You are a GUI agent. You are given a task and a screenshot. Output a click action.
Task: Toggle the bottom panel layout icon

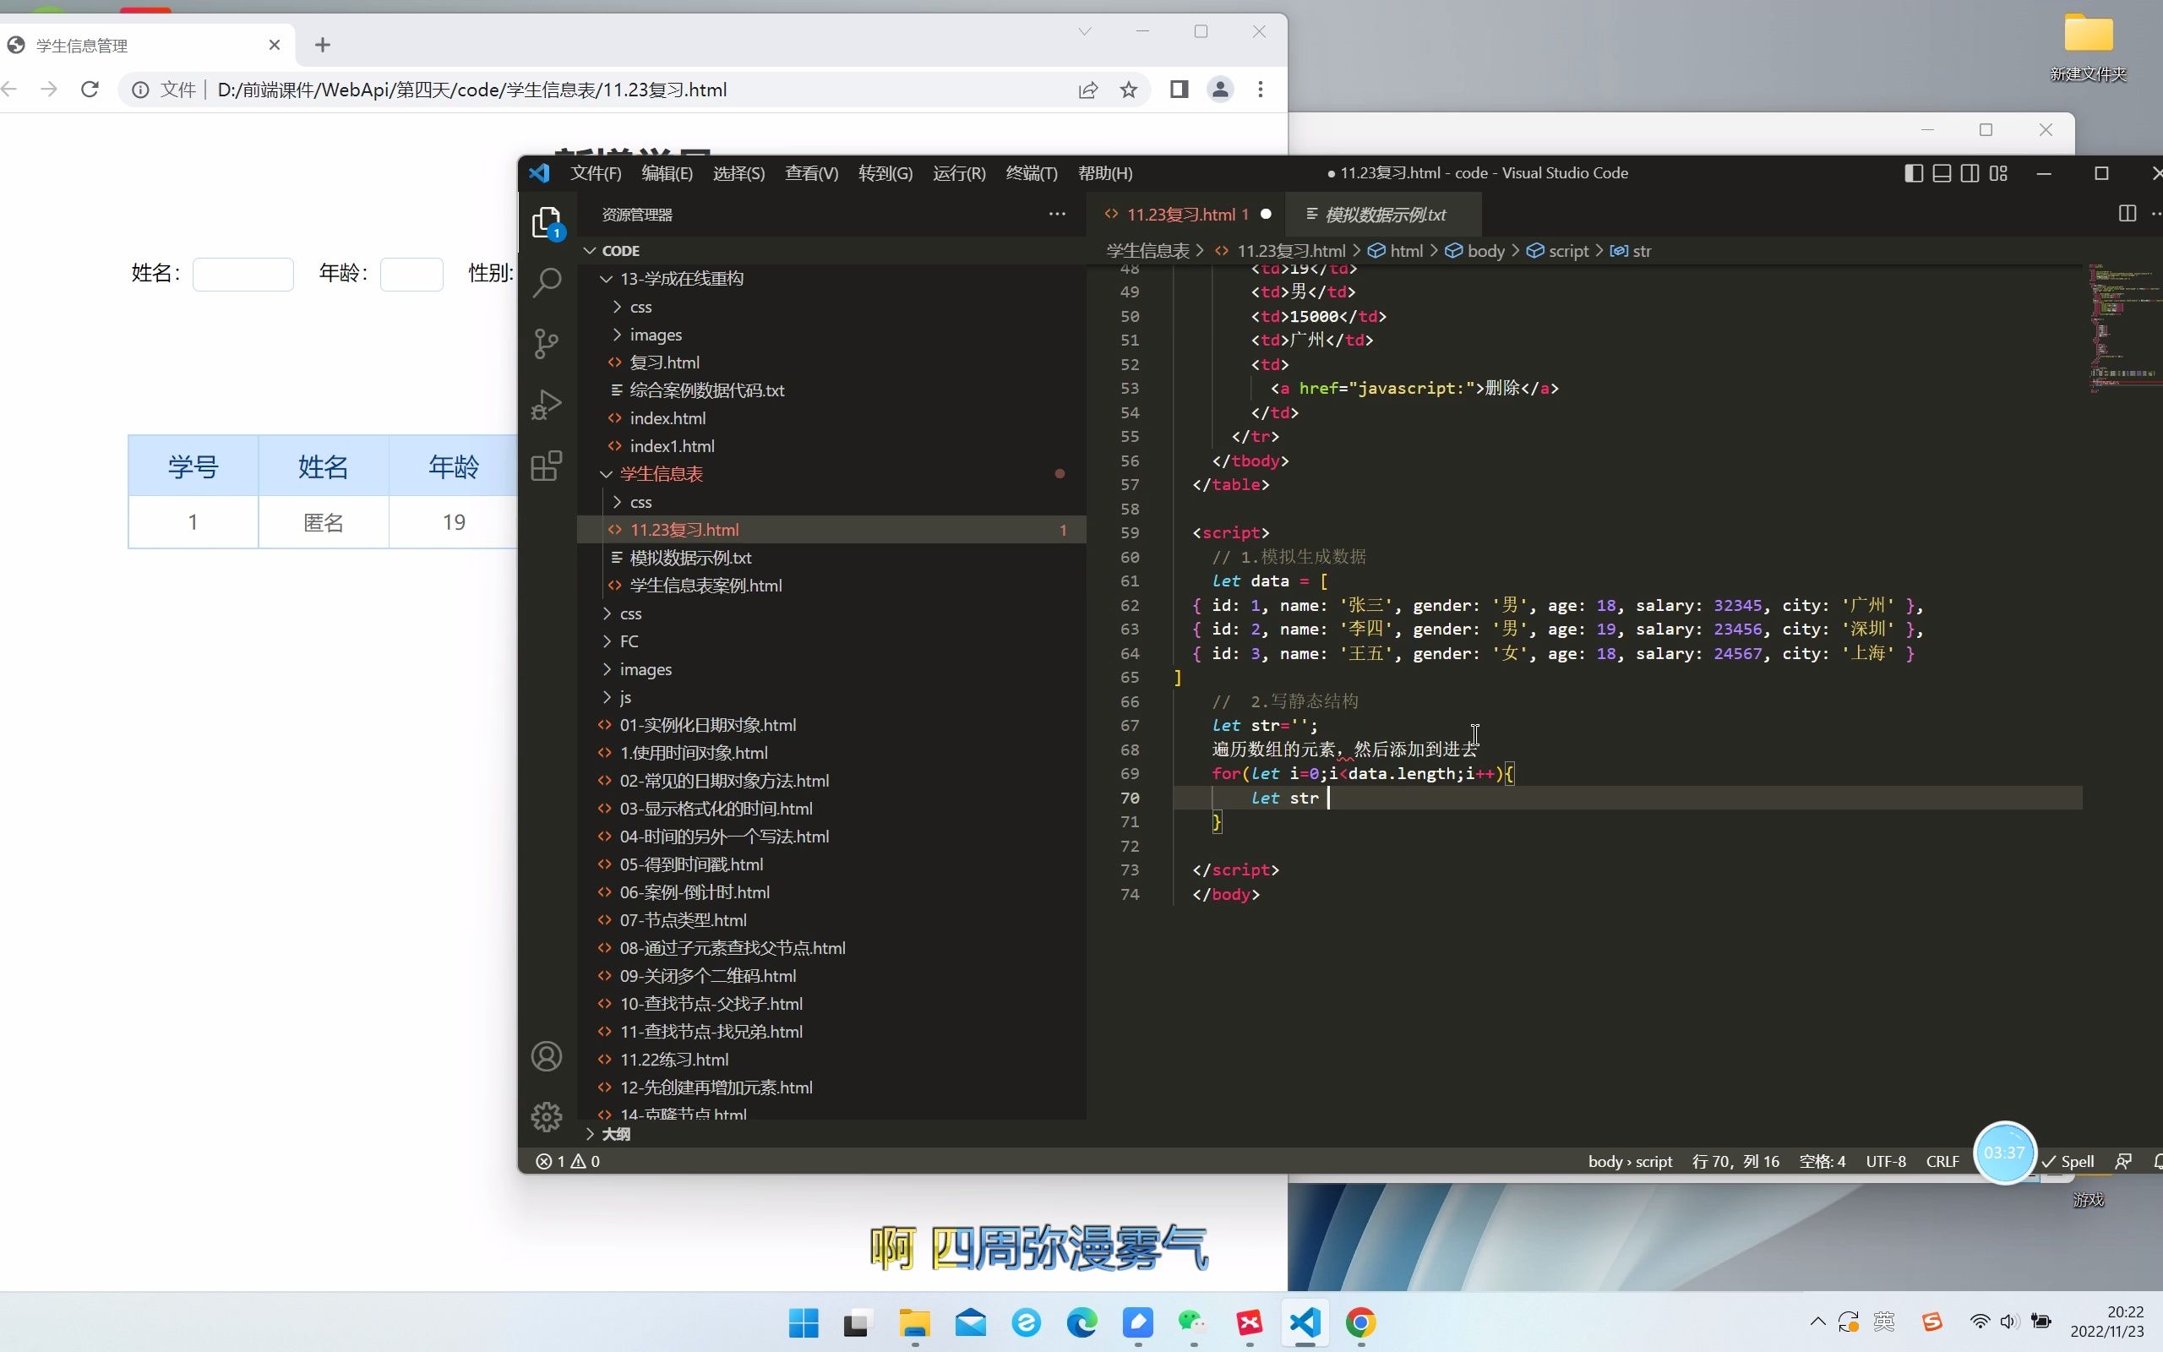(x=1942, y=173)
